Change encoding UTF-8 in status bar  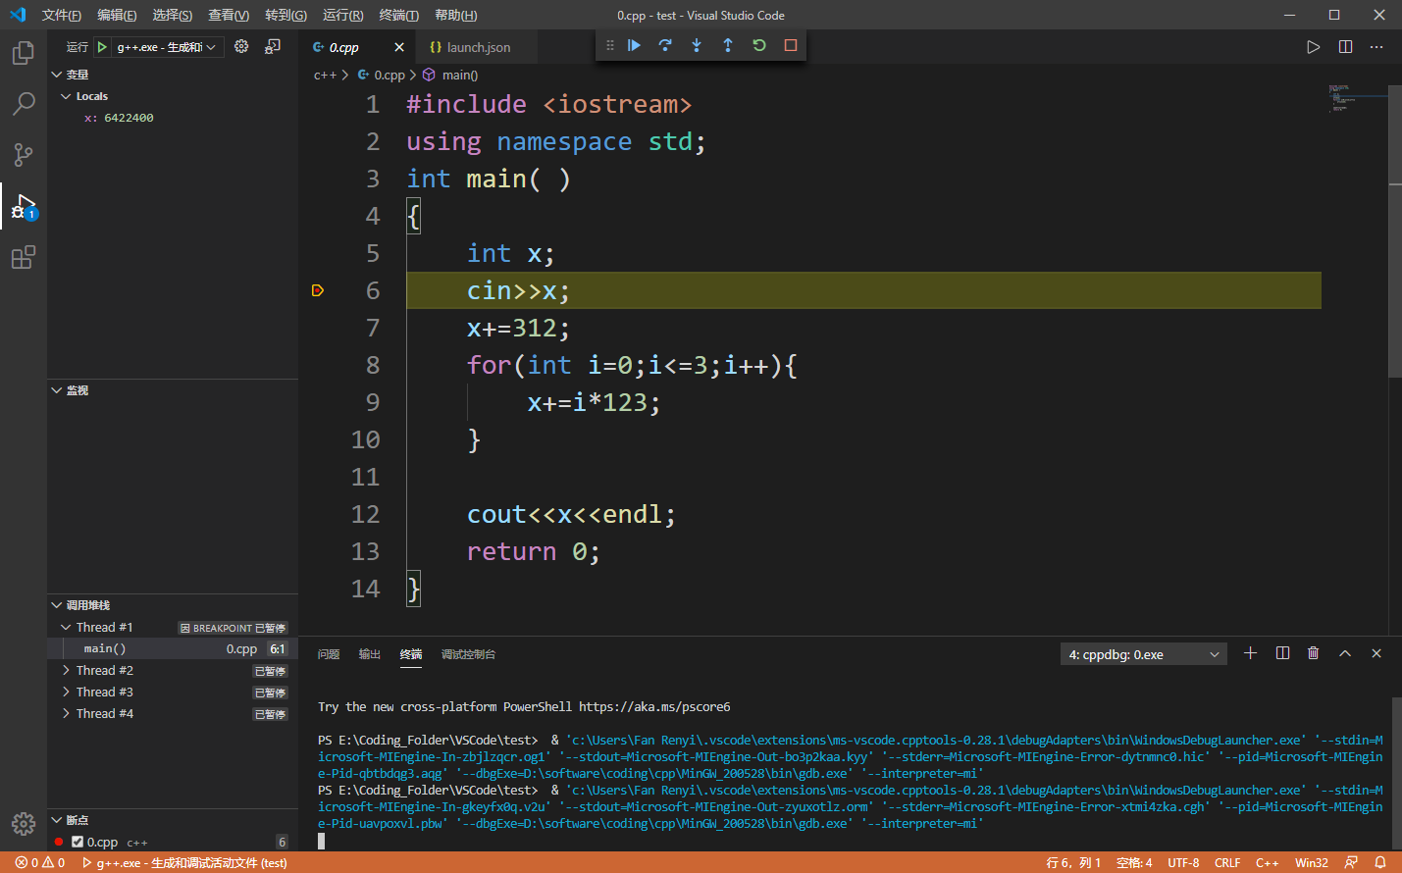(x=1183, y=862)
